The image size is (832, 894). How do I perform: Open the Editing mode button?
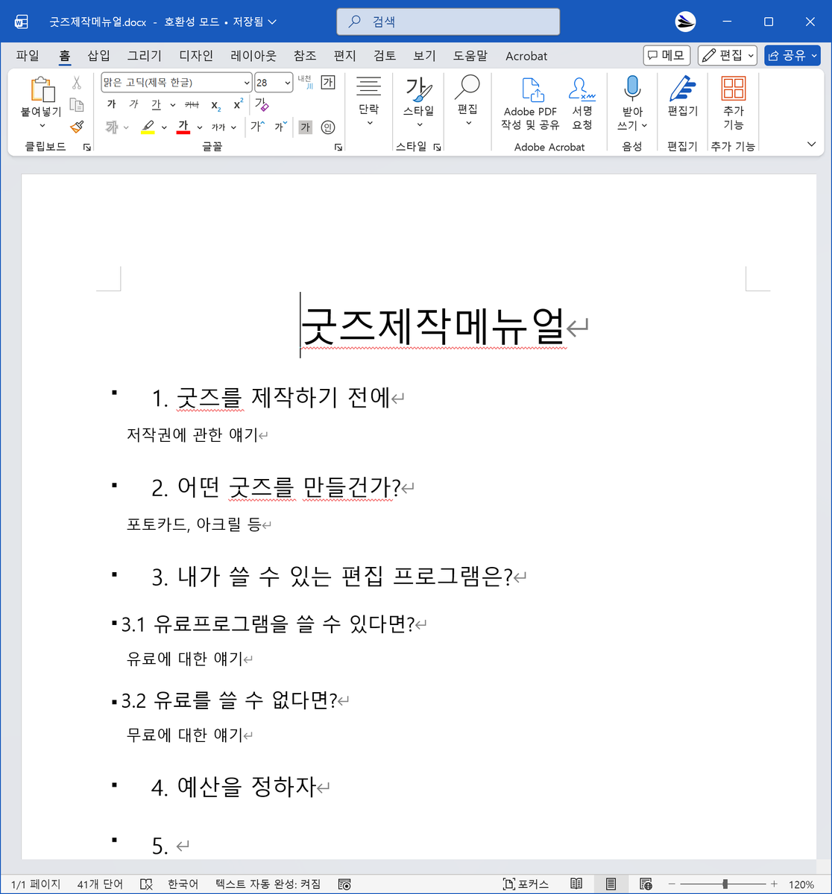[728, 55]
